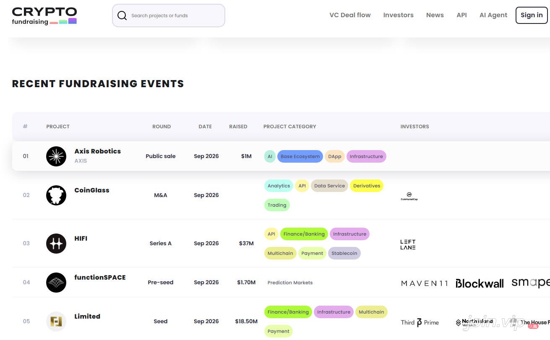
Task: Click the Maven11 investor logo
Action: (x=425, y=283)
